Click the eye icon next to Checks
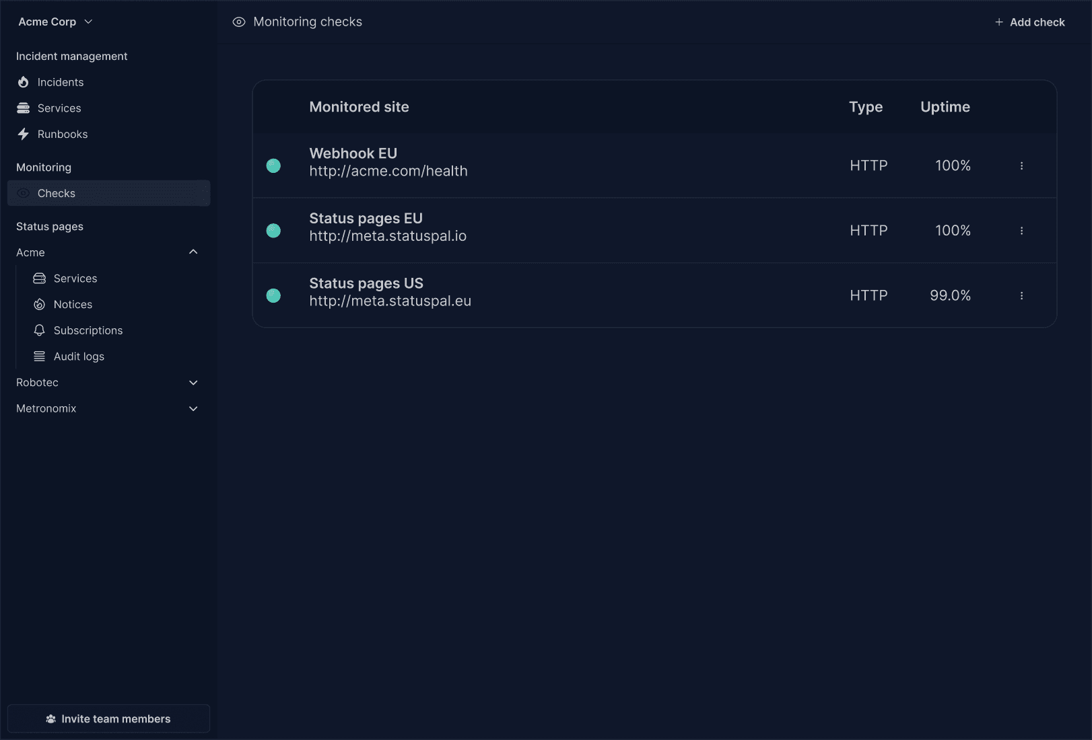Viewport: 1092px width, 740px height. pos(24,193)
